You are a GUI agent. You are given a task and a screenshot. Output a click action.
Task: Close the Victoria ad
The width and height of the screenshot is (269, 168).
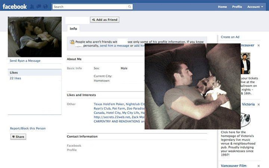click(x=259, y=104)
